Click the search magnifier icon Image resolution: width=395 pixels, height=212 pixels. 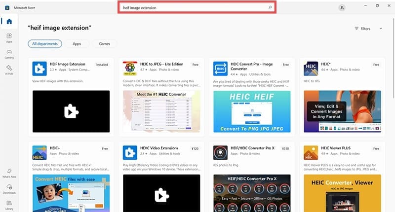click(270, 7)
